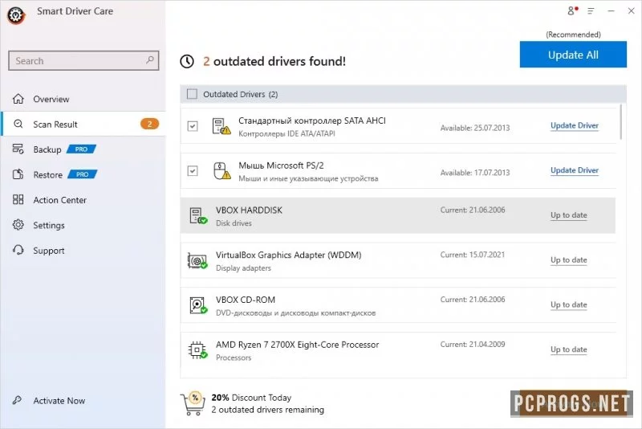Click the 'Current: 15.07.2021' date text
This screenshot has height=429, width=642.
(x=473, y=255)
